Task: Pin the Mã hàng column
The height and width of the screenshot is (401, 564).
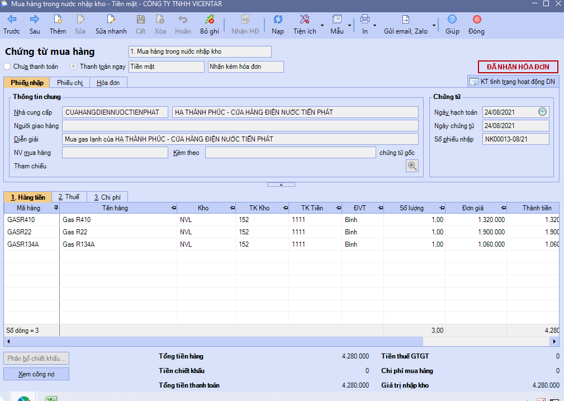Action: pyautogui.click(x=56, y=207)
